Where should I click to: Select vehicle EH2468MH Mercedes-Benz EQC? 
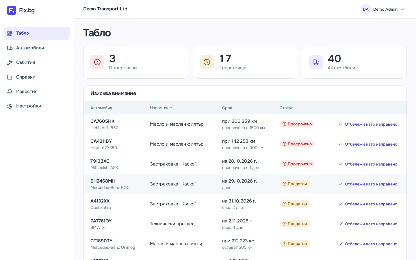[x=110, y=184]
